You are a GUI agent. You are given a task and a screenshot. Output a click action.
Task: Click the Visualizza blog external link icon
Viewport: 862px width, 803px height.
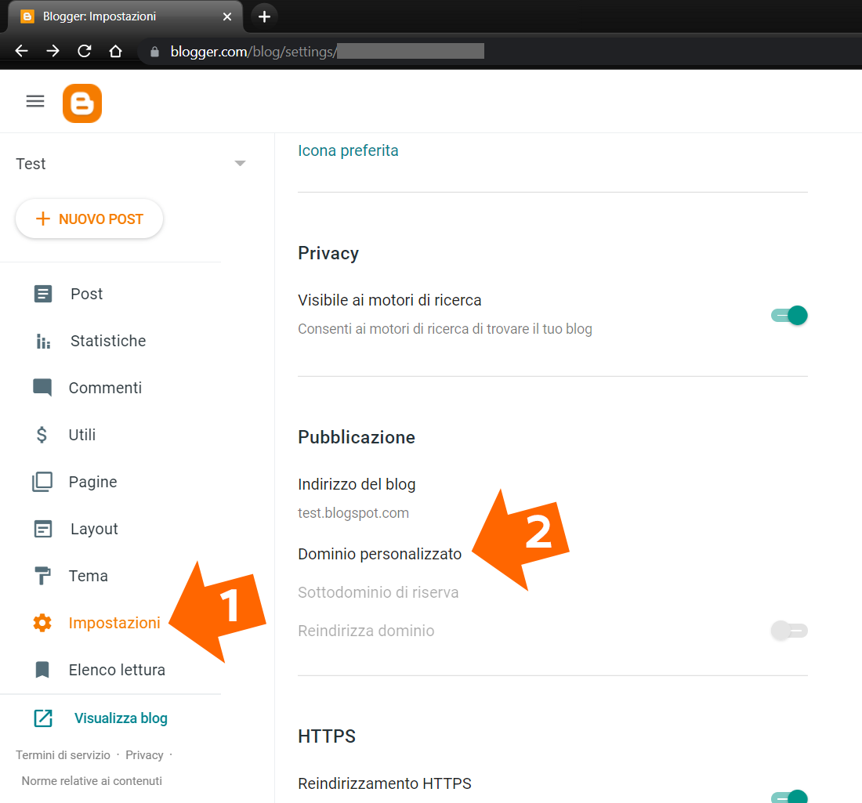click(x=43, y=718)
